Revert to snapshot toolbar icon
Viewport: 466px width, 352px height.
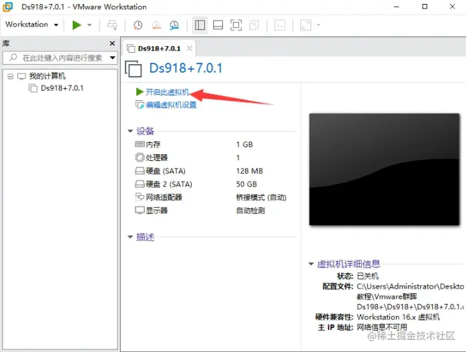point(156,25)
